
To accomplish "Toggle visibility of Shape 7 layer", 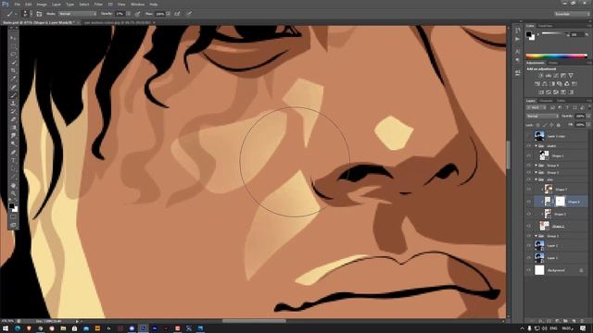I will 529,189.
